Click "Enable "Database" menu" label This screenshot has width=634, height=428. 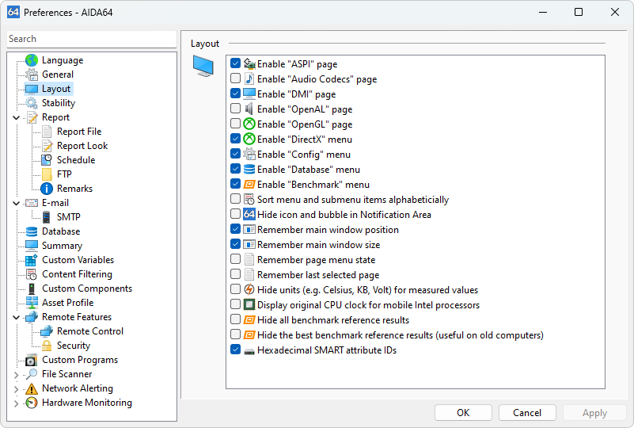point(309,170)
